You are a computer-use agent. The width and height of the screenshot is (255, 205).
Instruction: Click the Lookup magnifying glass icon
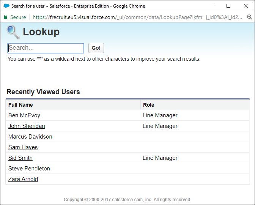coord(13,32)
